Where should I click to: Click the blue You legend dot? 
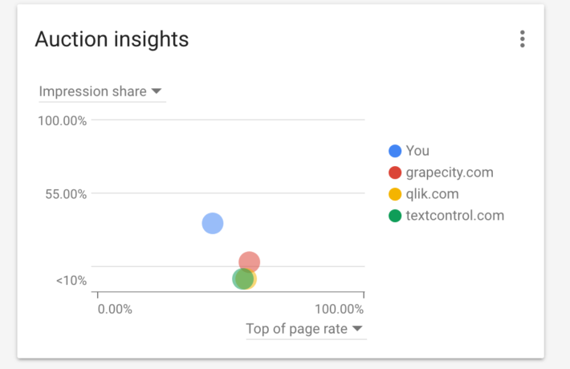(395, 151)
